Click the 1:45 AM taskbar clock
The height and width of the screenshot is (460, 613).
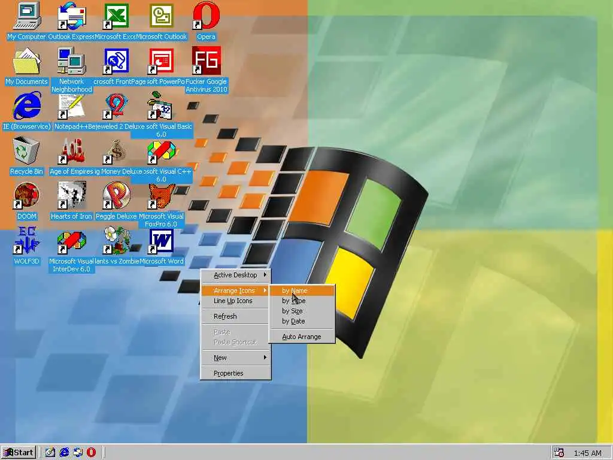587,453
